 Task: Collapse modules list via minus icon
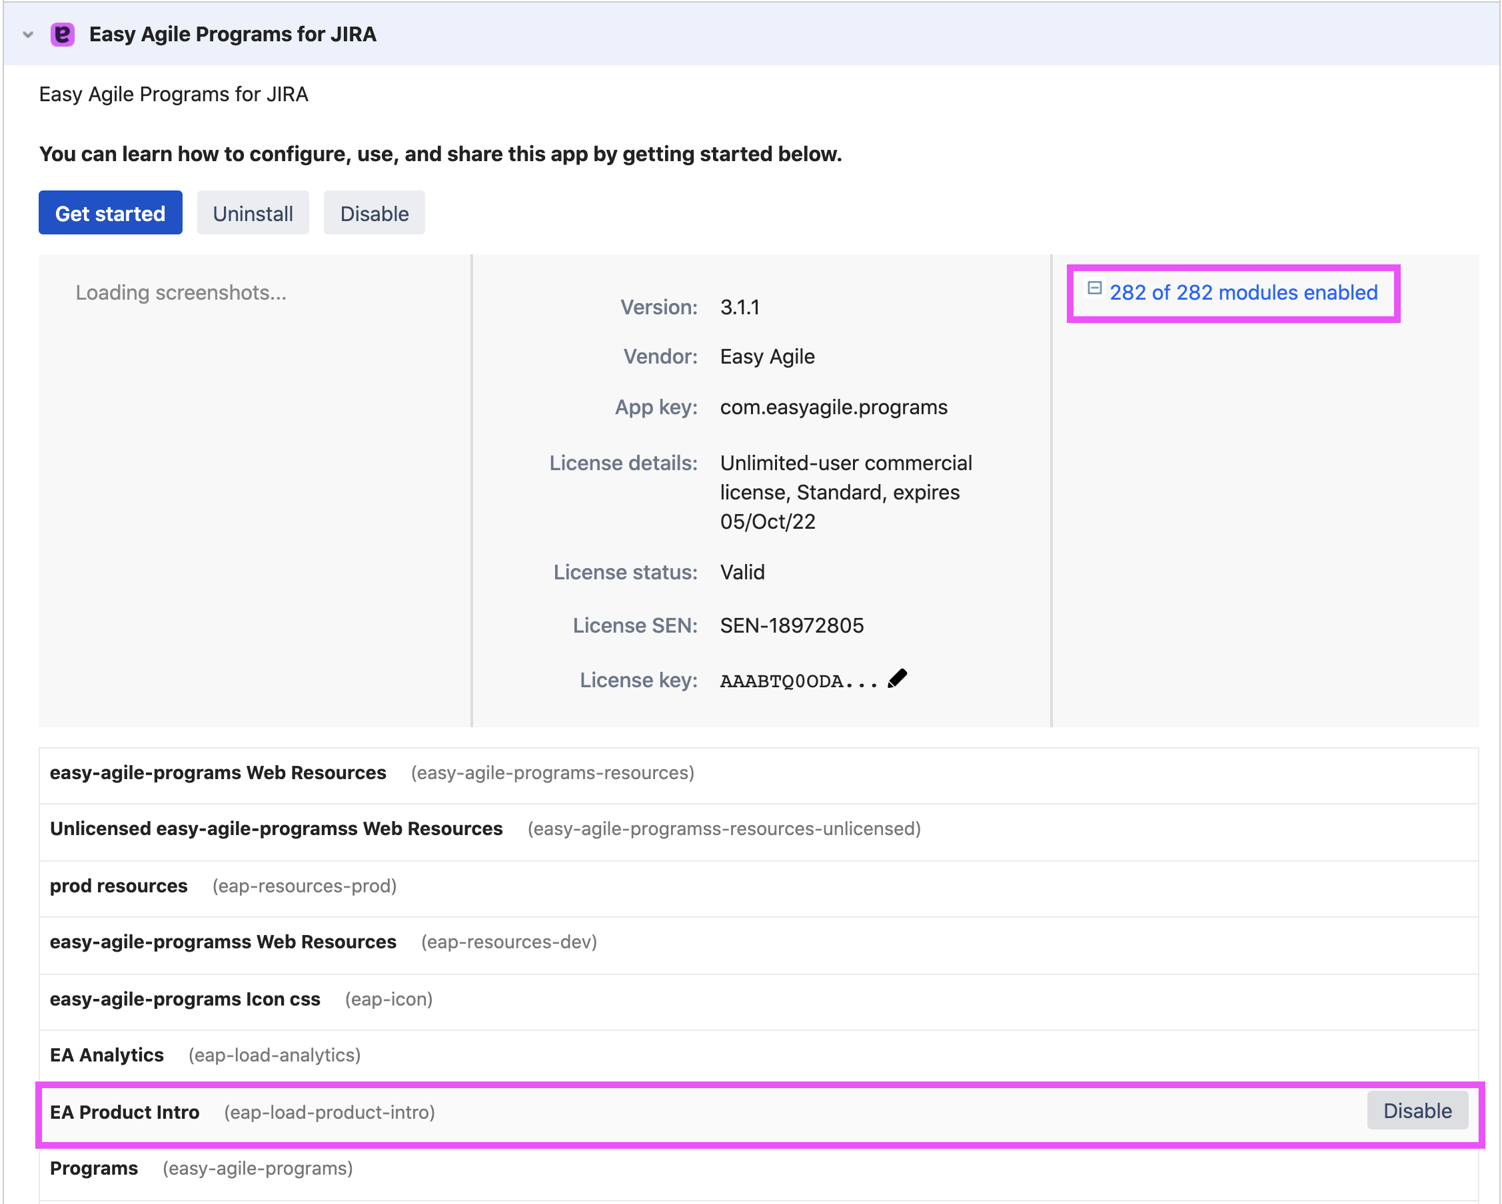pos(1094,288)
